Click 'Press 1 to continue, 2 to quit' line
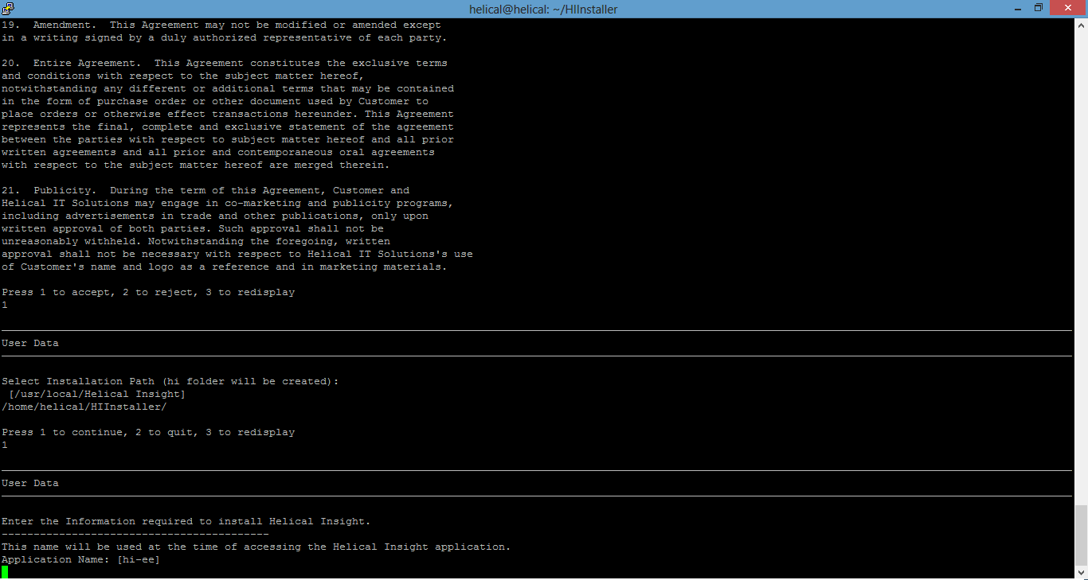 coord(148,432)
